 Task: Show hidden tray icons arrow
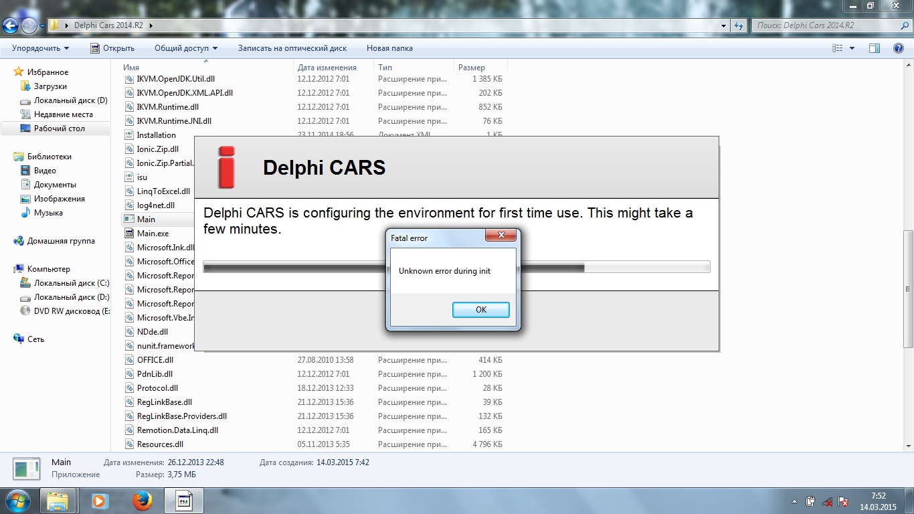(x=795, y=501)
